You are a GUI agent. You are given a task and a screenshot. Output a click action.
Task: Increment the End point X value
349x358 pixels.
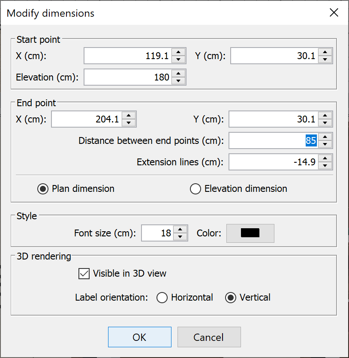point(129,116)
